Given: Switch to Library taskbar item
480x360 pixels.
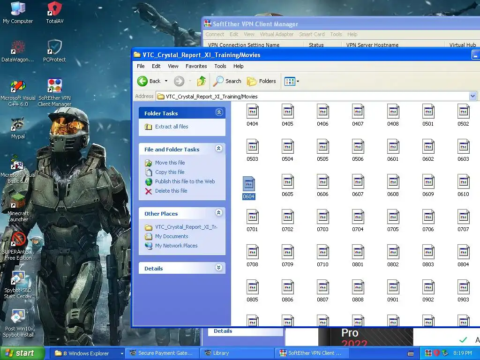Looking at the screenshot, I should 237,353.
